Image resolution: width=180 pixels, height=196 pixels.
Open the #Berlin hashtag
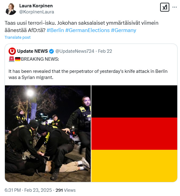pyautogui.click(x=55, y=30)
